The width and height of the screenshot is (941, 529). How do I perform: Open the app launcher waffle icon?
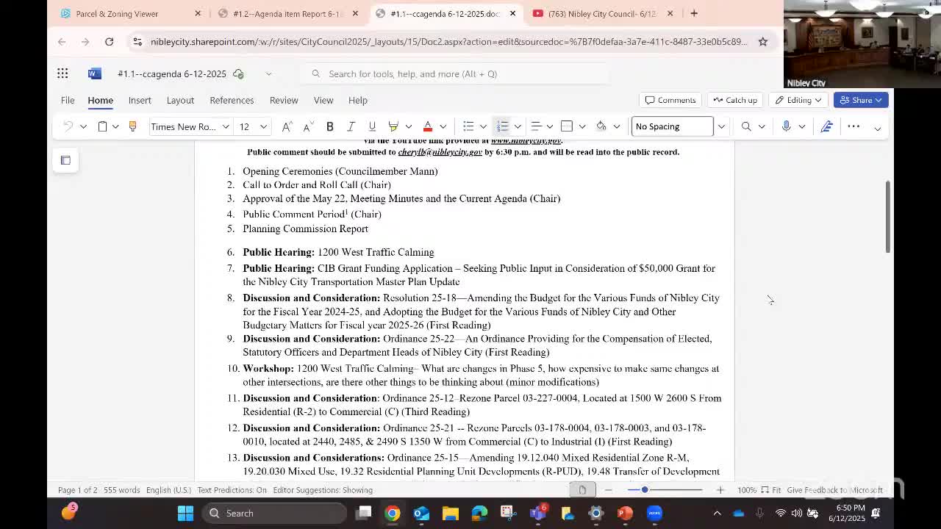(62, 73)
